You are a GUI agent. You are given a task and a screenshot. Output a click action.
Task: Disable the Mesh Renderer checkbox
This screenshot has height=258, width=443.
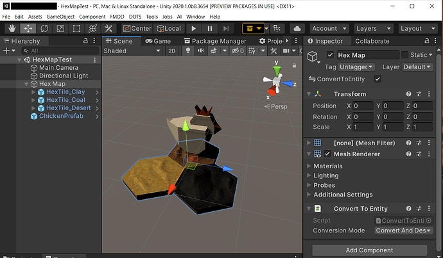coord(327,154)
